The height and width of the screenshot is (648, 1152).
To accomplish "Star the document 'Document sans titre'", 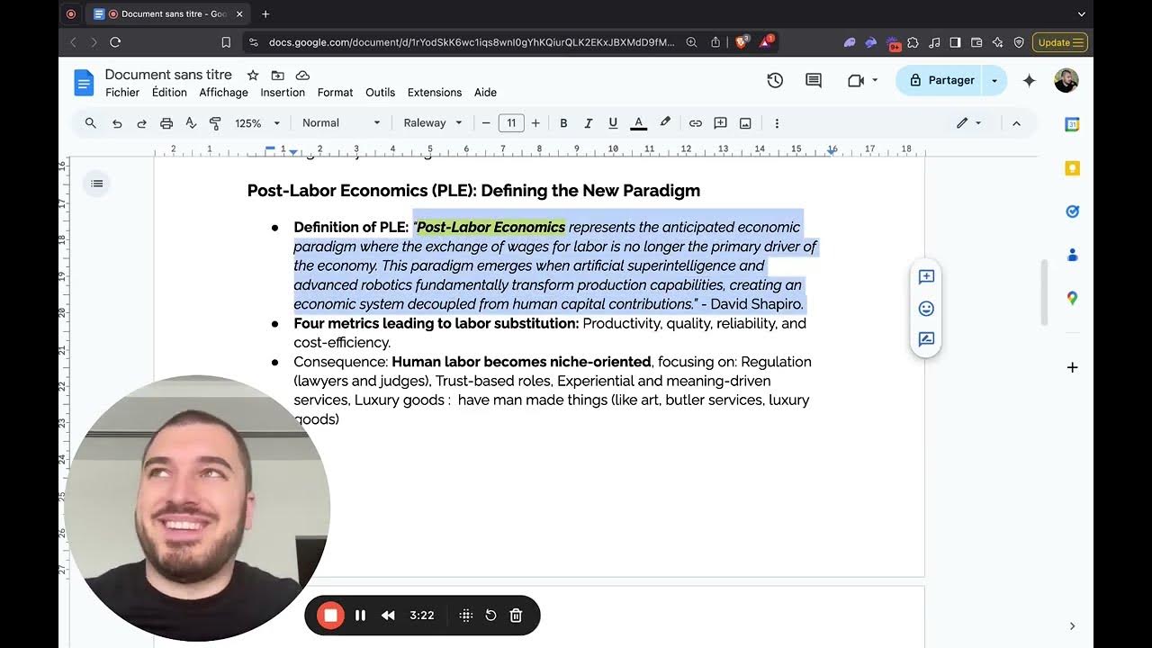I will [253, 75].
